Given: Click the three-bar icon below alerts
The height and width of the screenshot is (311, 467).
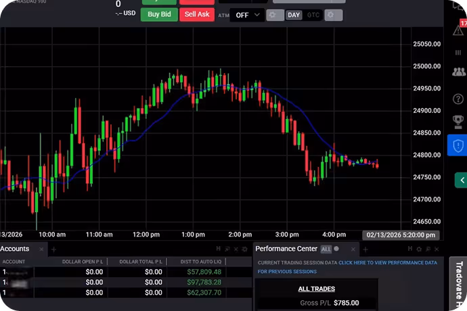Looking at the screenshot, I should [x=458, y=53].
